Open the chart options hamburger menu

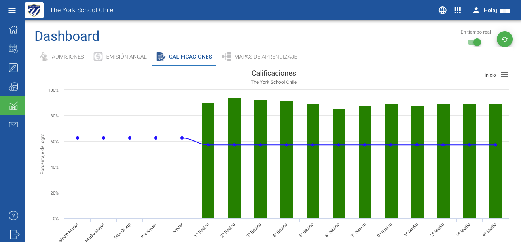[504, 75]
